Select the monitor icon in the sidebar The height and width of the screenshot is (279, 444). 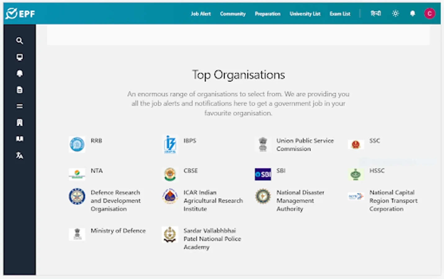[x=20, y=57]
